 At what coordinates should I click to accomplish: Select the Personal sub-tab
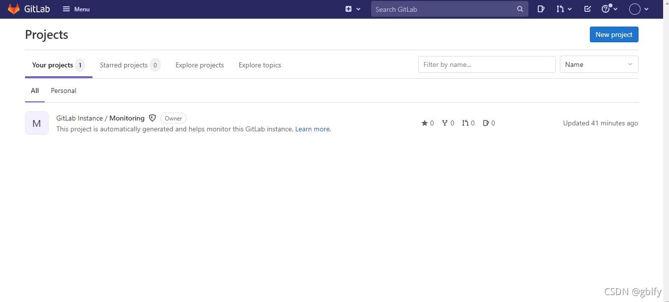64,91
